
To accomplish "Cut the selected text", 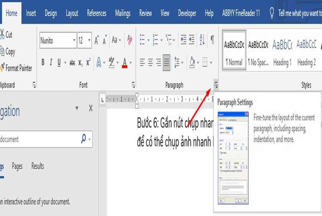I will pyautogui.click(x=6, y=34).
